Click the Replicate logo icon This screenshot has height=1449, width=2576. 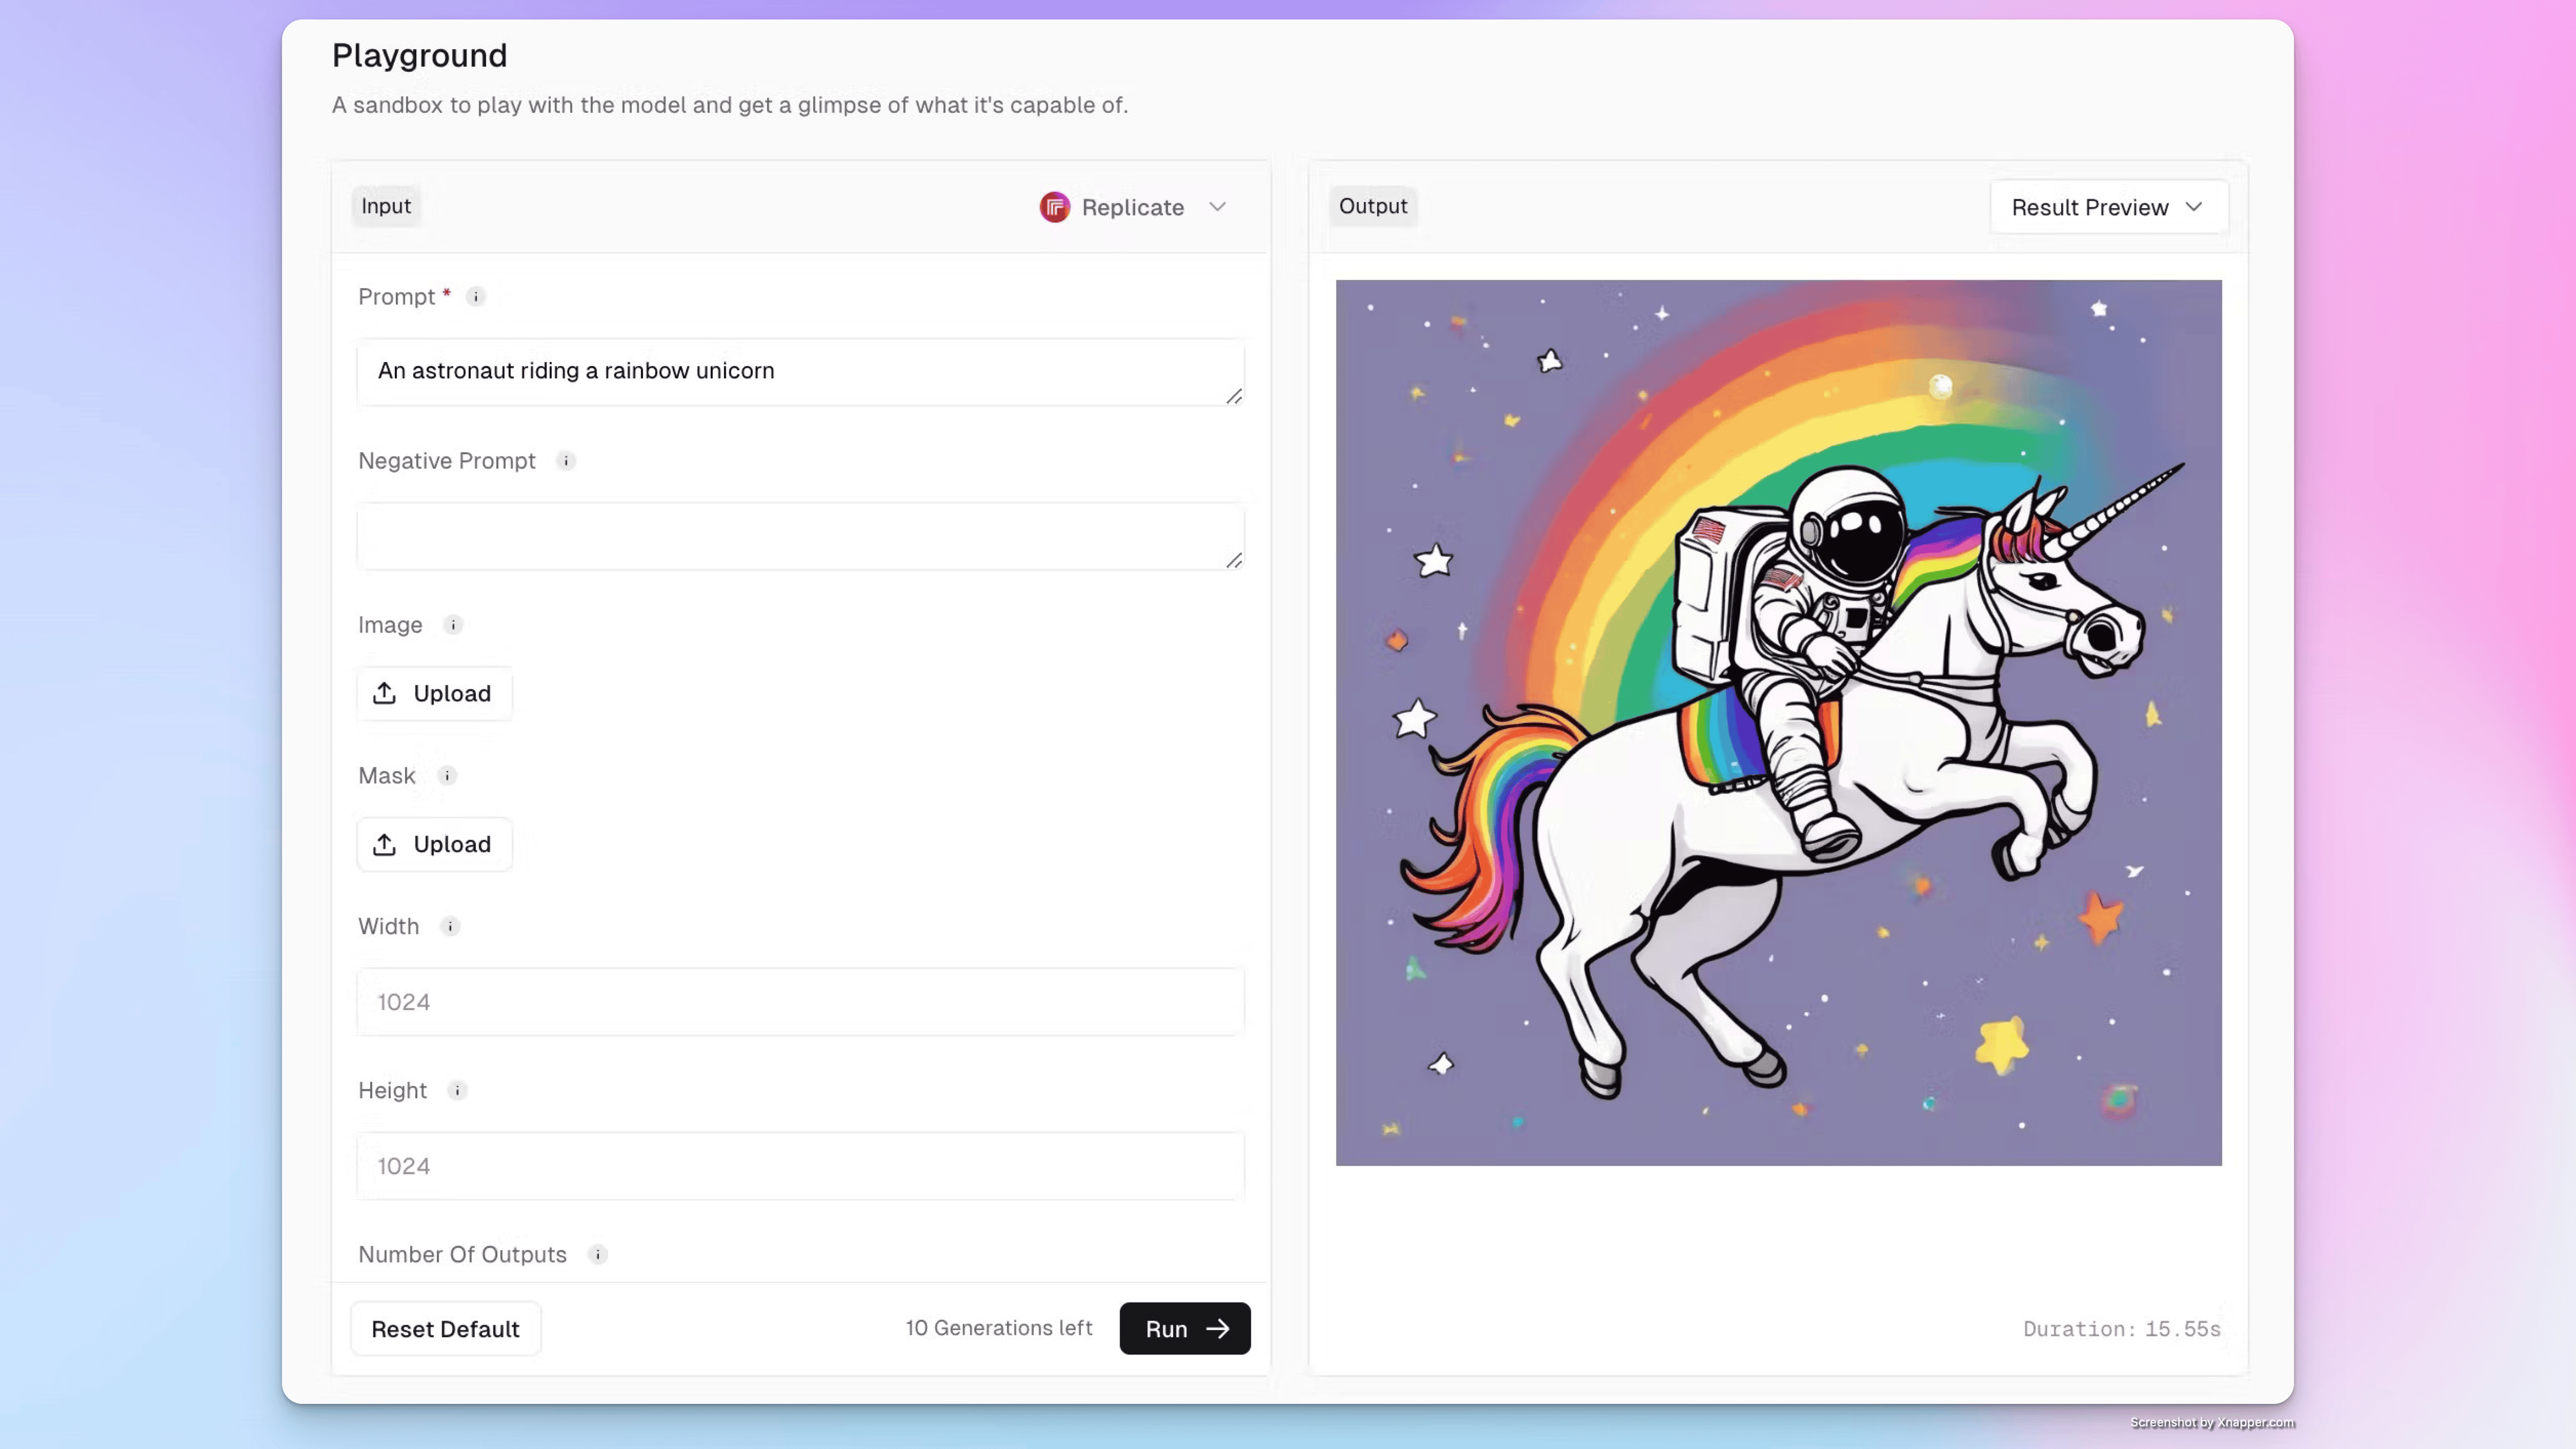[1054, 207]
